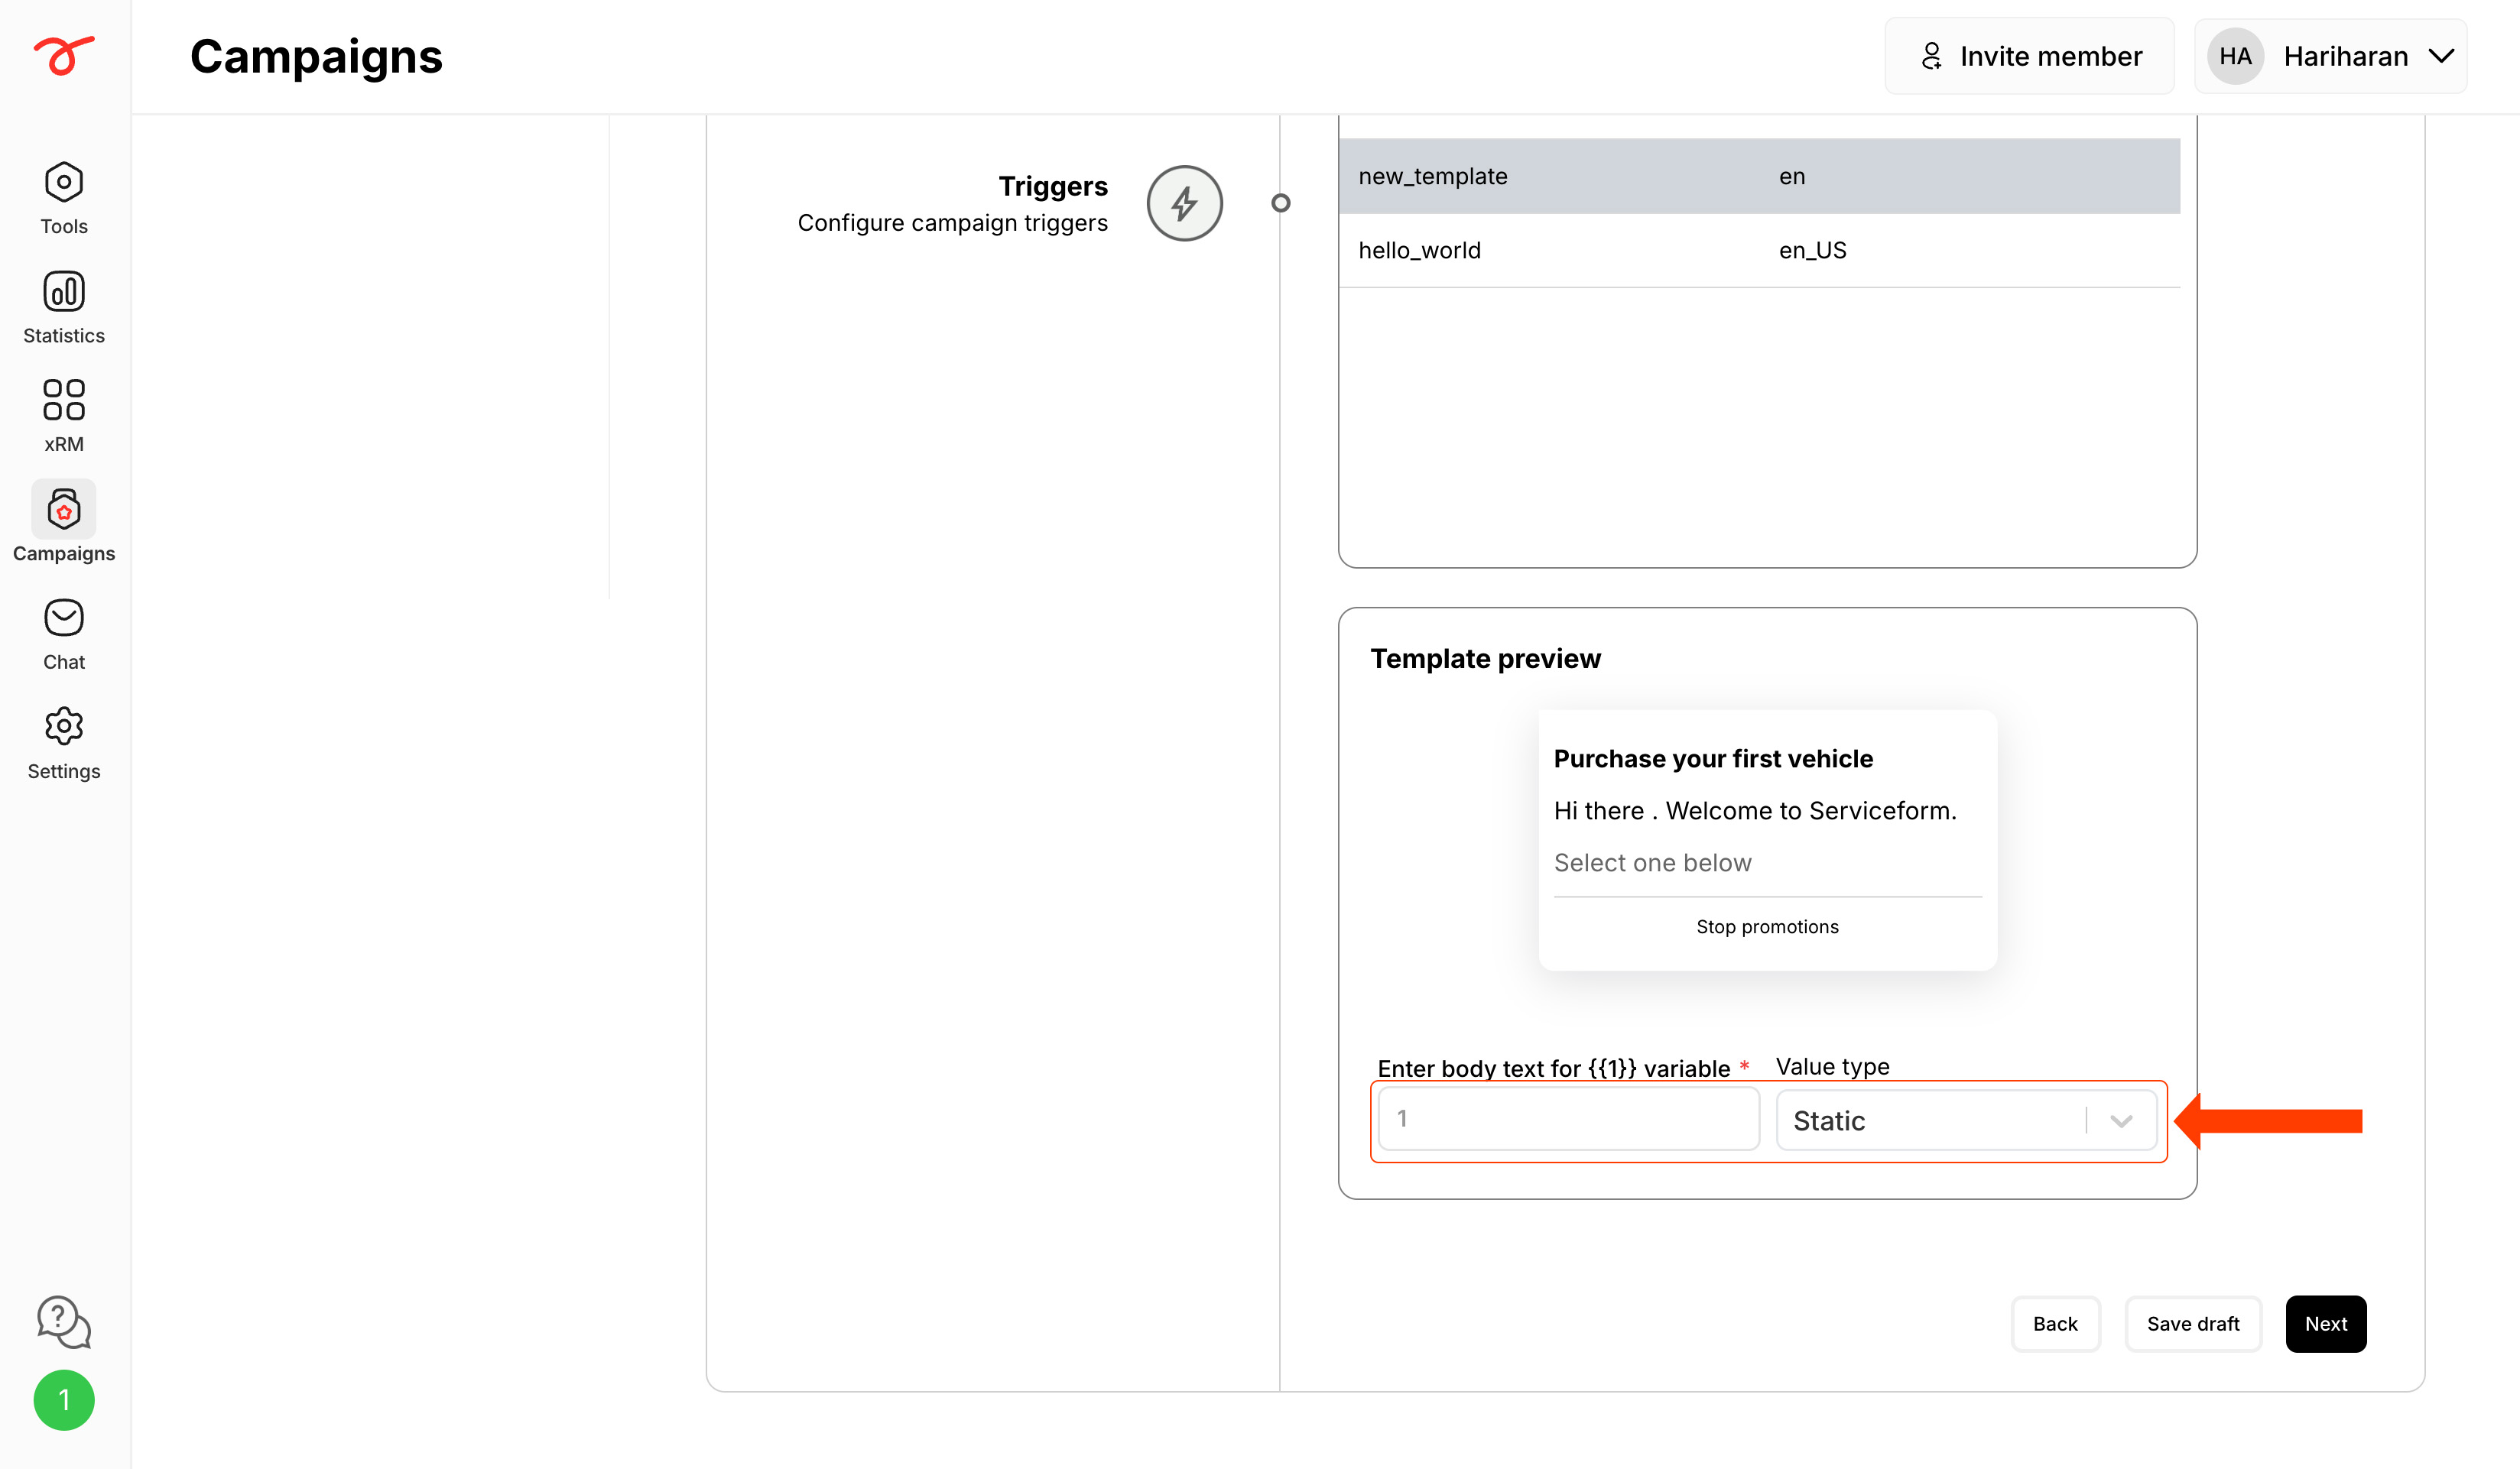Focus the body text variable input field
Screen dimensions: 2520x1469
tap(1568, 1119)
